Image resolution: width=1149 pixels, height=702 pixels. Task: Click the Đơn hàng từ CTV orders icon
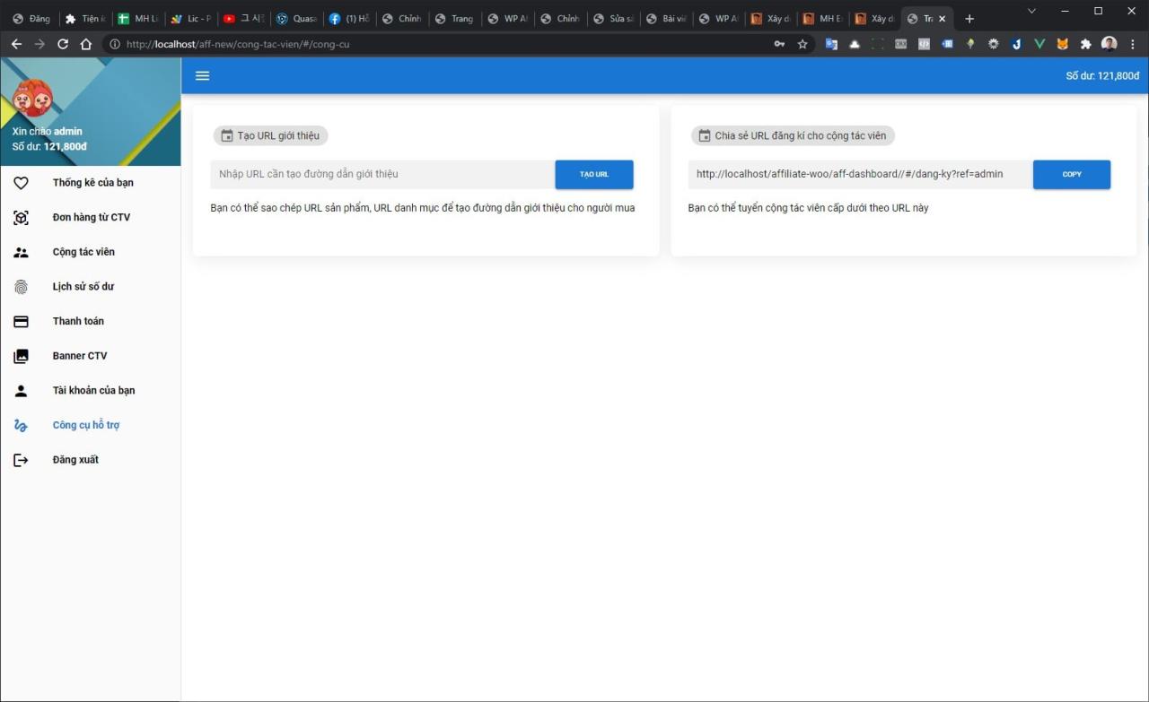21,217
